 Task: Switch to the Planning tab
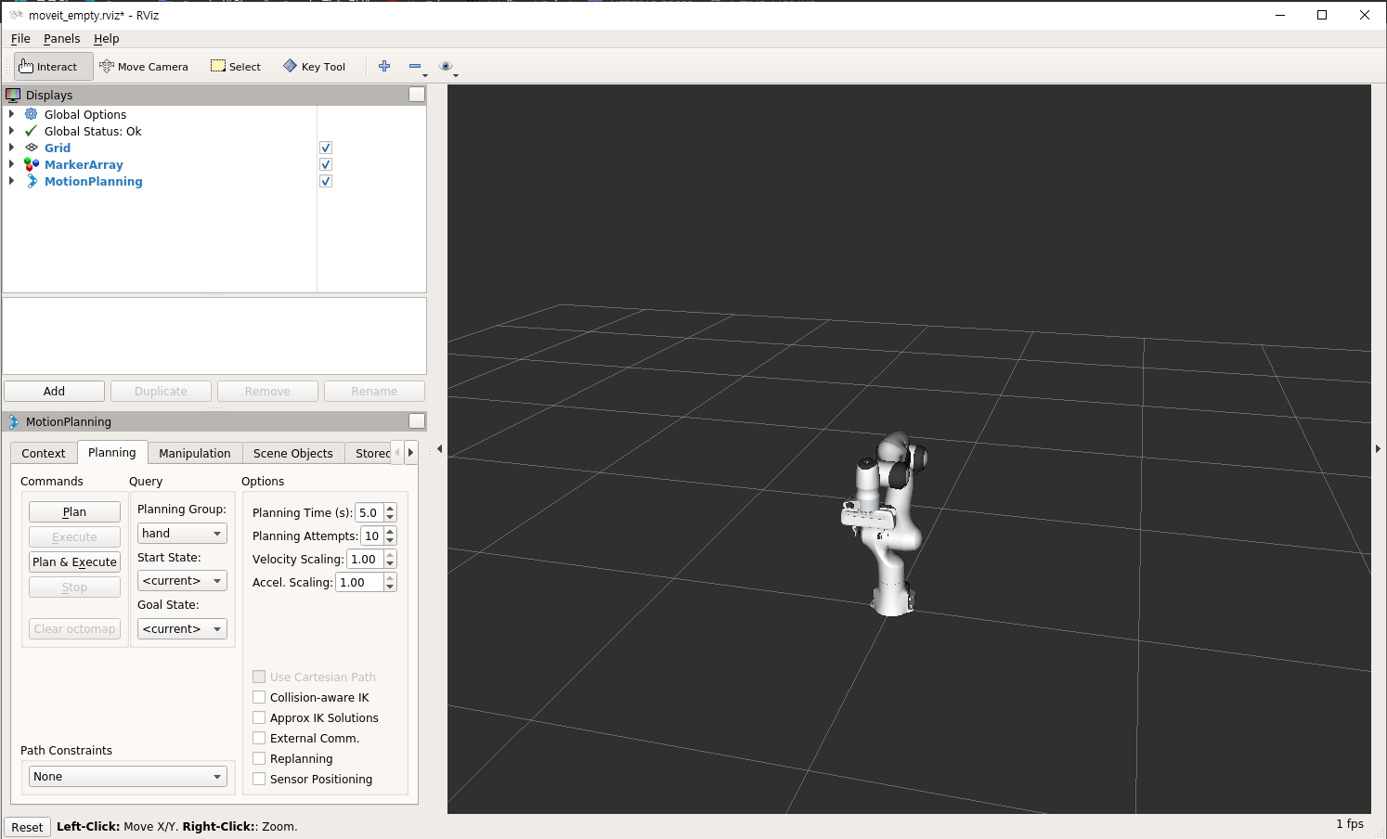pyautogui.click(x=112, y=452)
